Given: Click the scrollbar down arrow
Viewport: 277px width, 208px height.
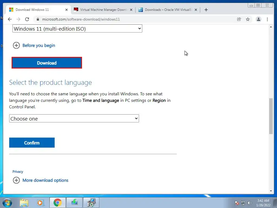Looking at the screenshot, I should point(271,191).
